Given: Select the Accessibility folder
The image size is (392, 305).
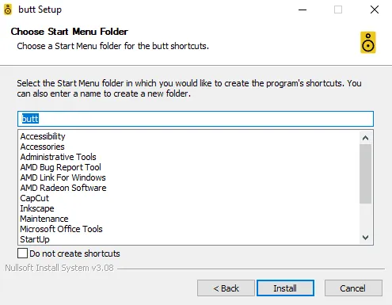Looking at the screenshot, I should (x=43, y=136).
